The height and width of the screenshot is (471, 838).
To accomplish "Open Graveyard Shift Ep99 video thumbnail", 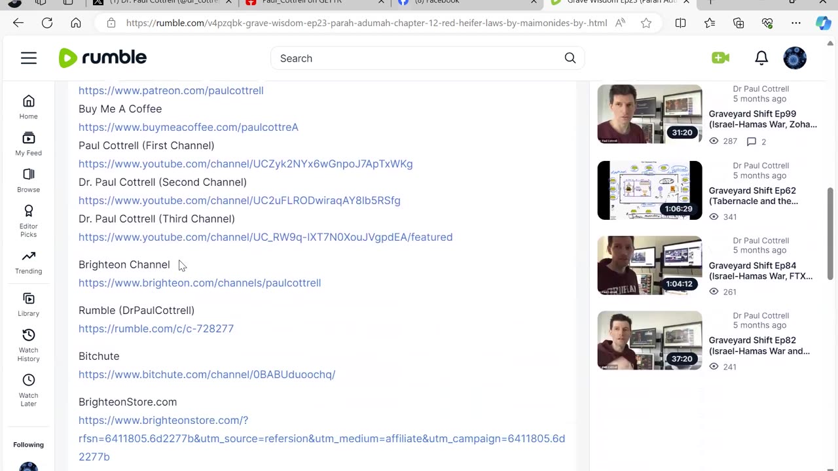I will (x=649, y=114).
